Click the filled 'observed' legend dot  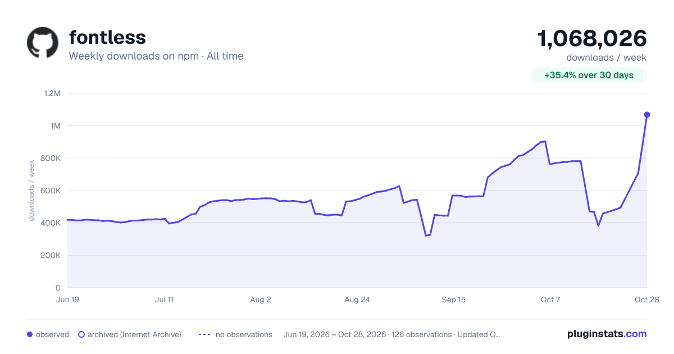[30, 334]
